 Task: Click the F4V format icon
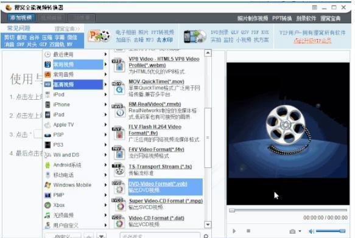[118, 153]
